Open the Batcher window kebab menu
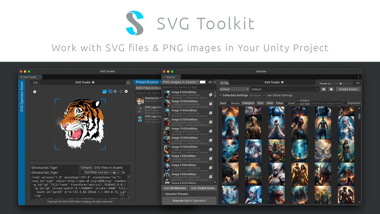Screen dimensions: 380x214 [358, 77]
